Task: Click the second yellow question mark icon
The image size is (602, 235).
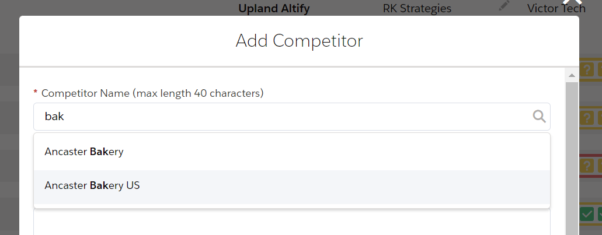Action: [586, 118]
